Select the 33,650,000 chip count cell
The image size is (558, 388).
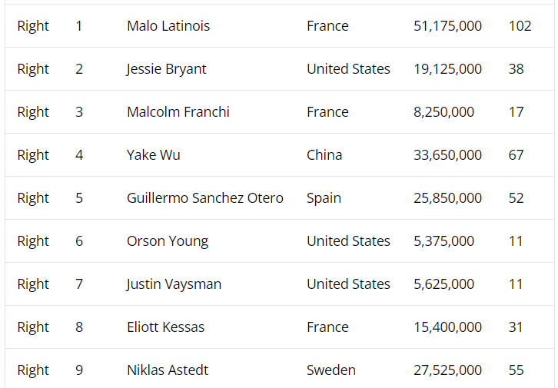click(x=447, y=155)
